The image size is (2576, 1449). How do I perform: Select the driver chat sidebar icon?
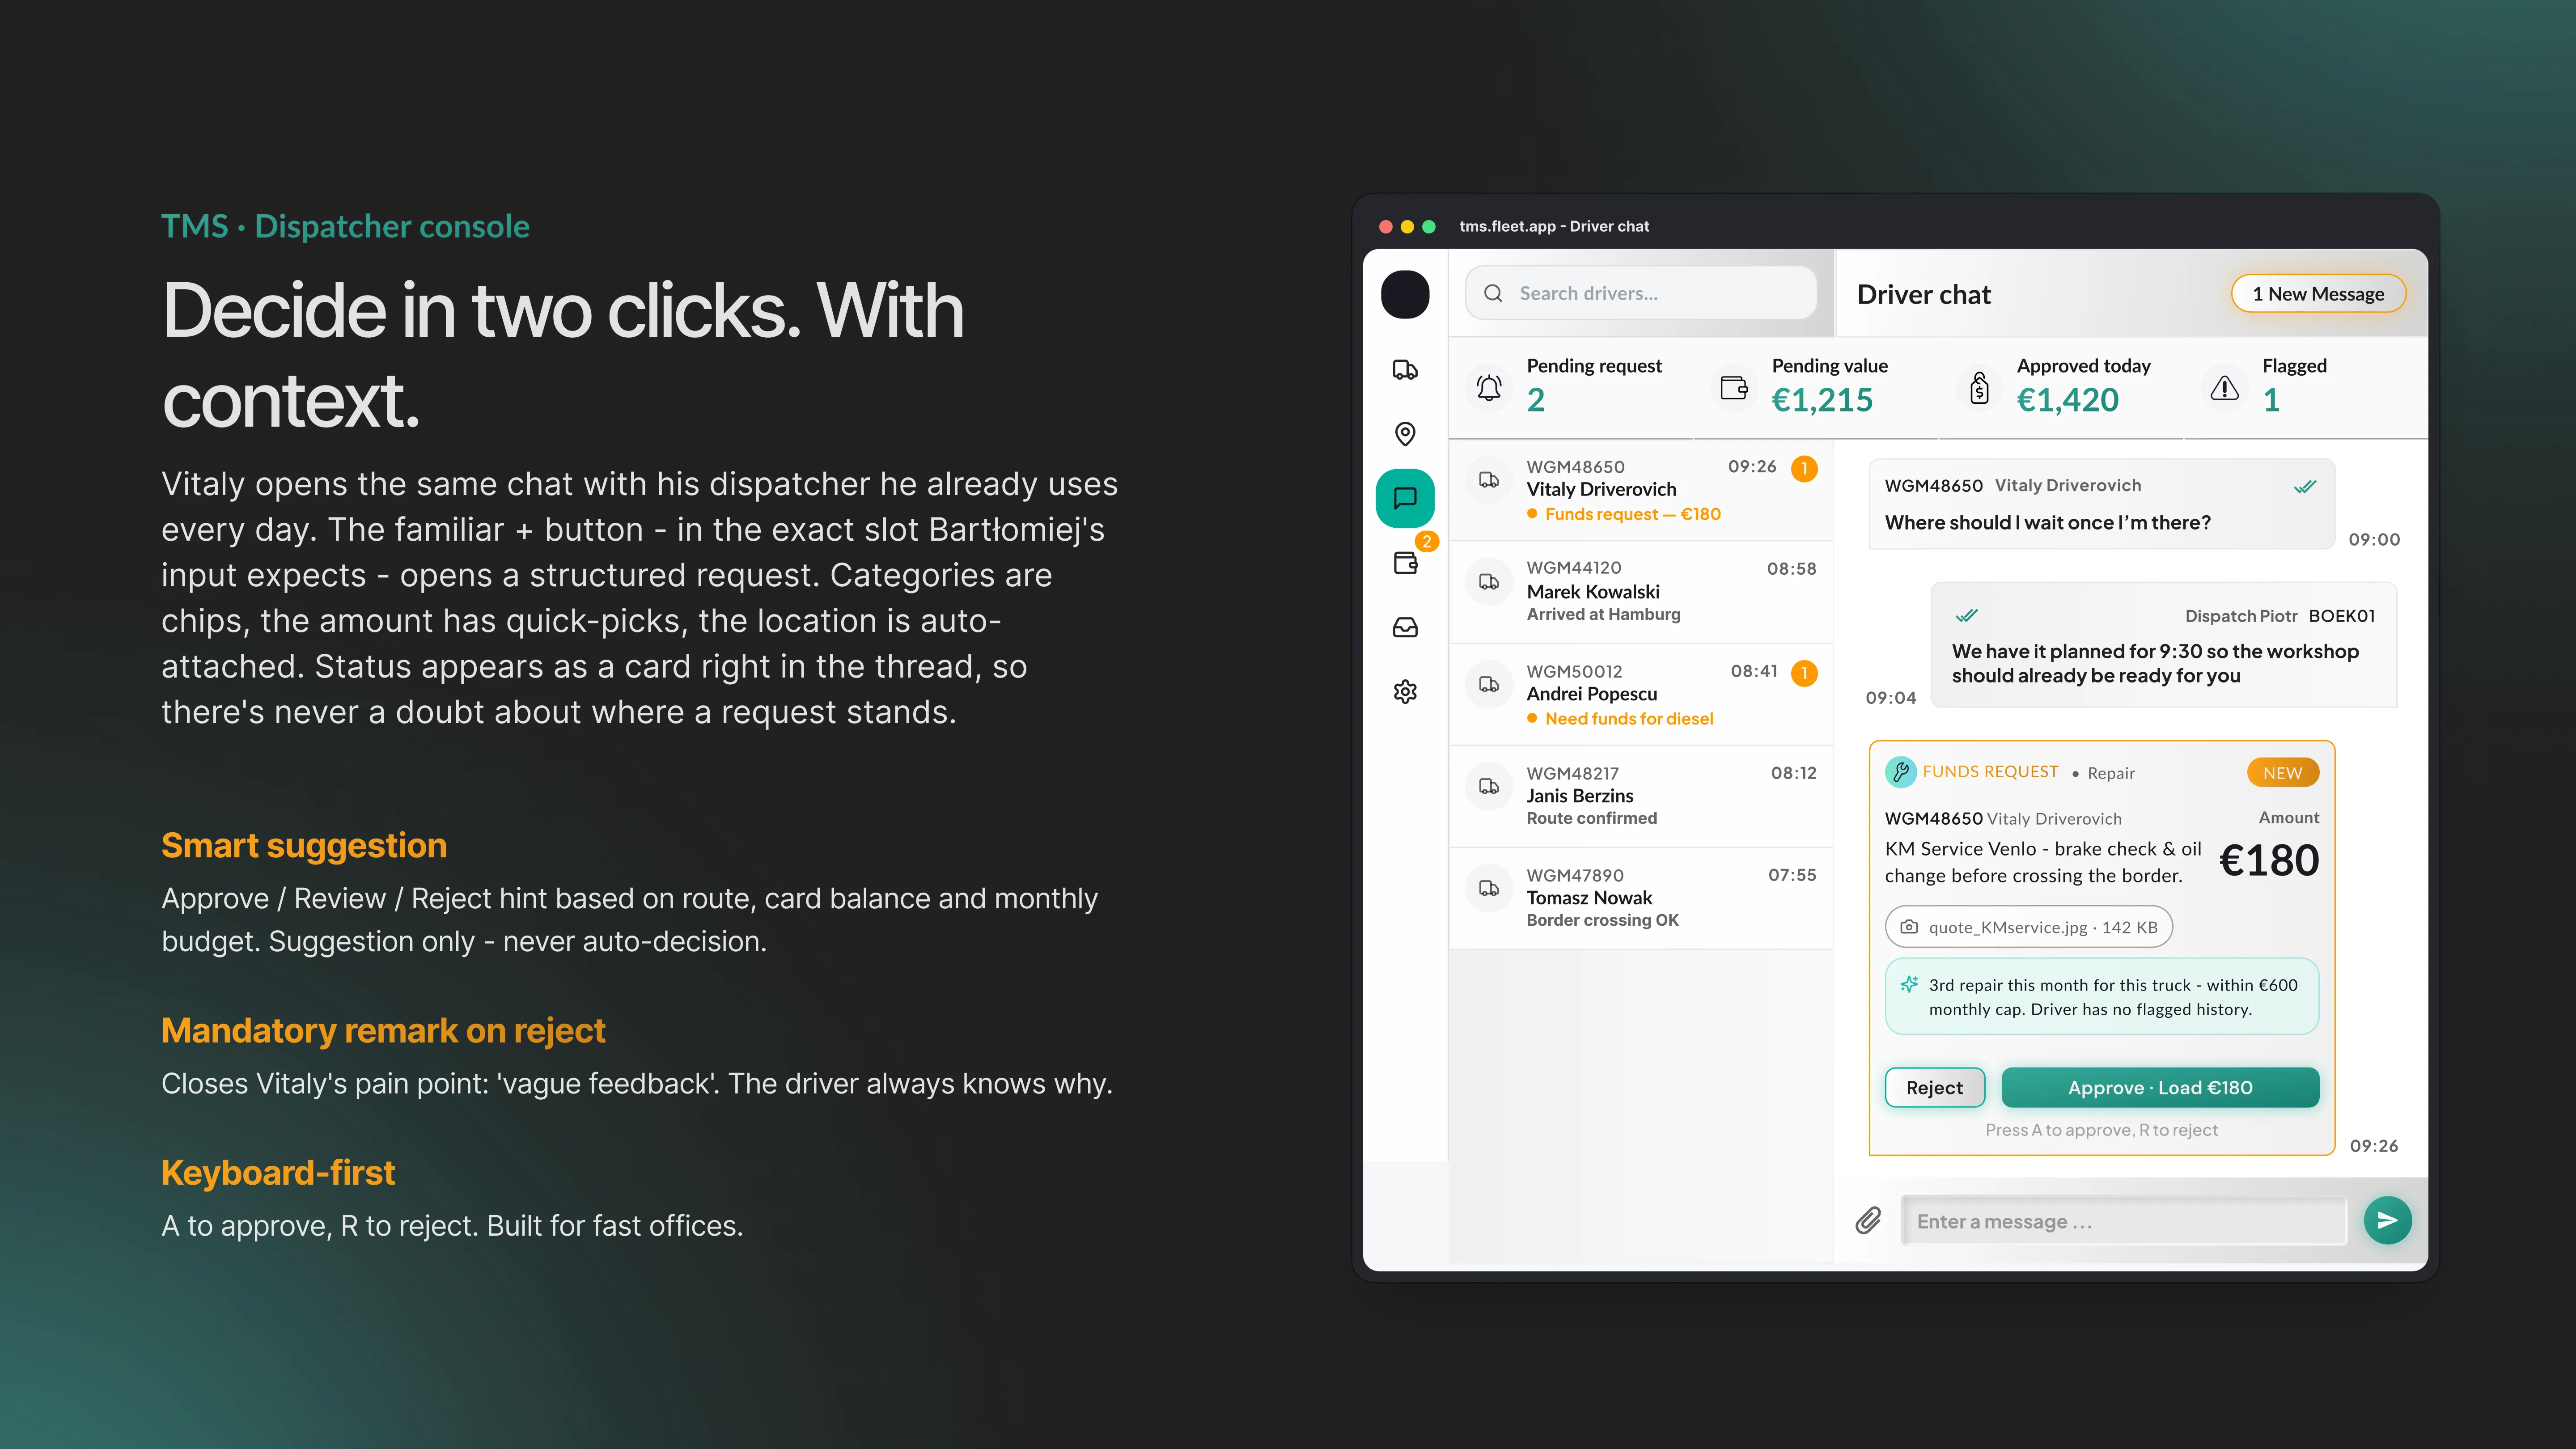[x=1405, y=498]
